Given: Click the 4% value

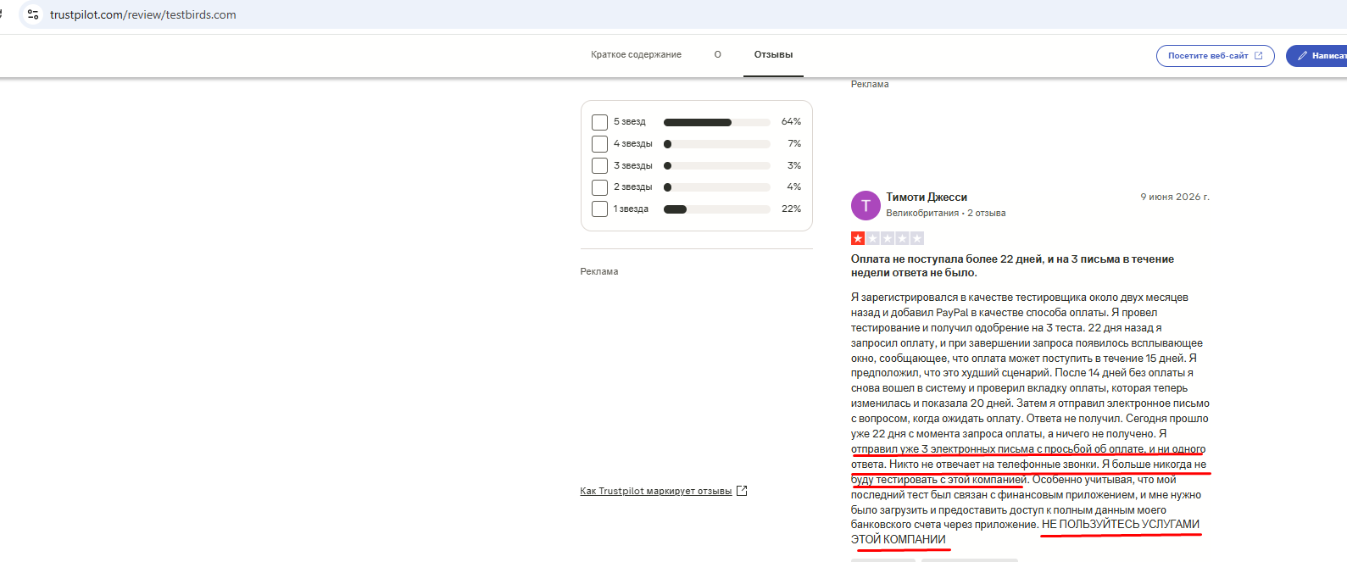Looking at the screenshot, I should click(794, 186).
